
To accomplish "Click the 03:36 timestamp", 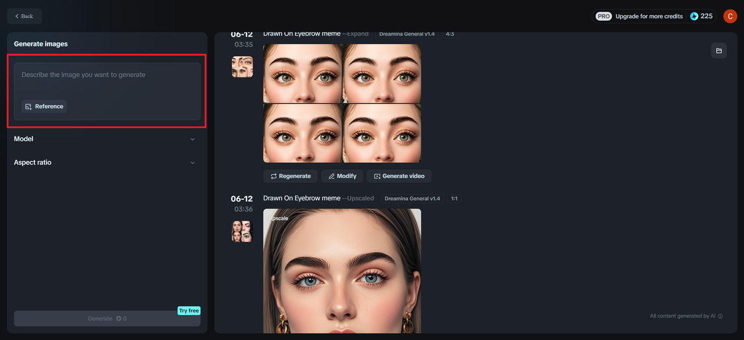I will click(x=244, y=209).
